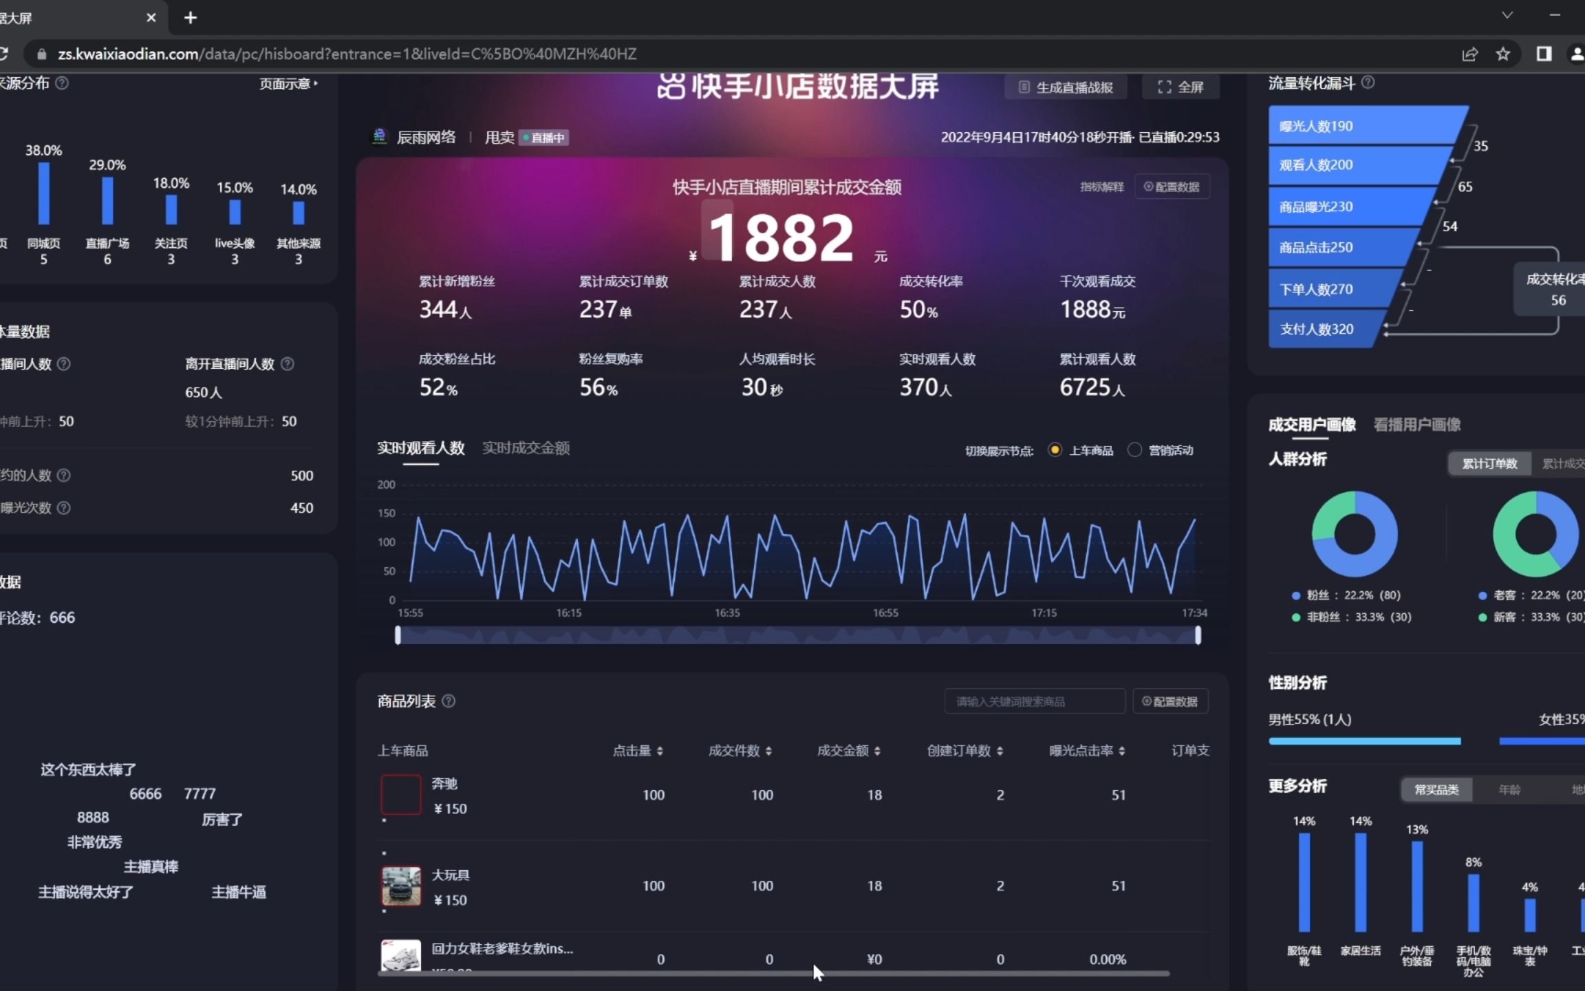Click 配置数据 in the sales amount card
The image size is (1585, 991).
(x=1172, y=187)
